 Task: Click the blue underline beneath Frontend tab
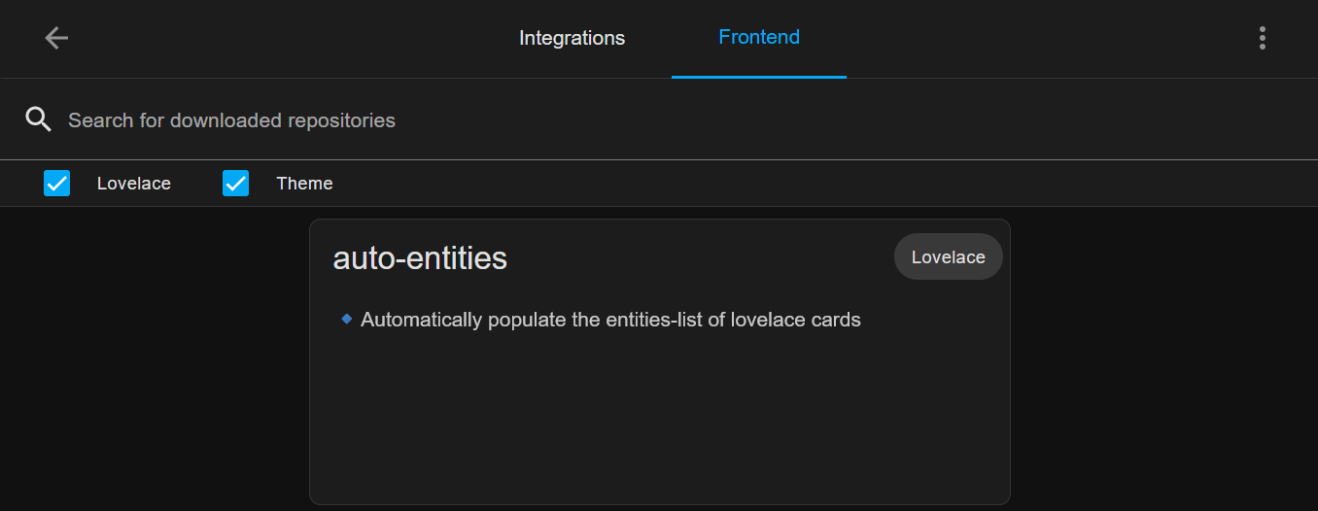click(x=759, y=76)
